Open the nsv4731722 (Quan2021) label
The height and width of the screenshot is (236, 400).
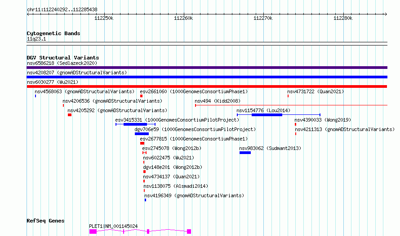pos(316,91)
